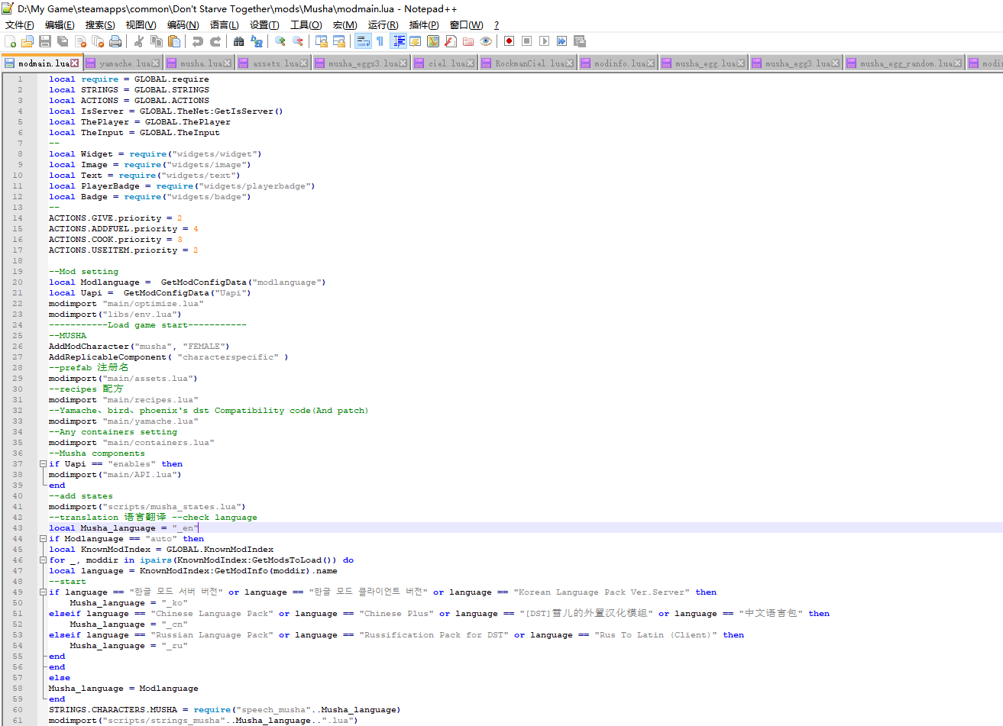Image resolution: width=1003 pixels, height=726 pixels.
Task: Collapse the fold at line 37
Action: point(44,464)
